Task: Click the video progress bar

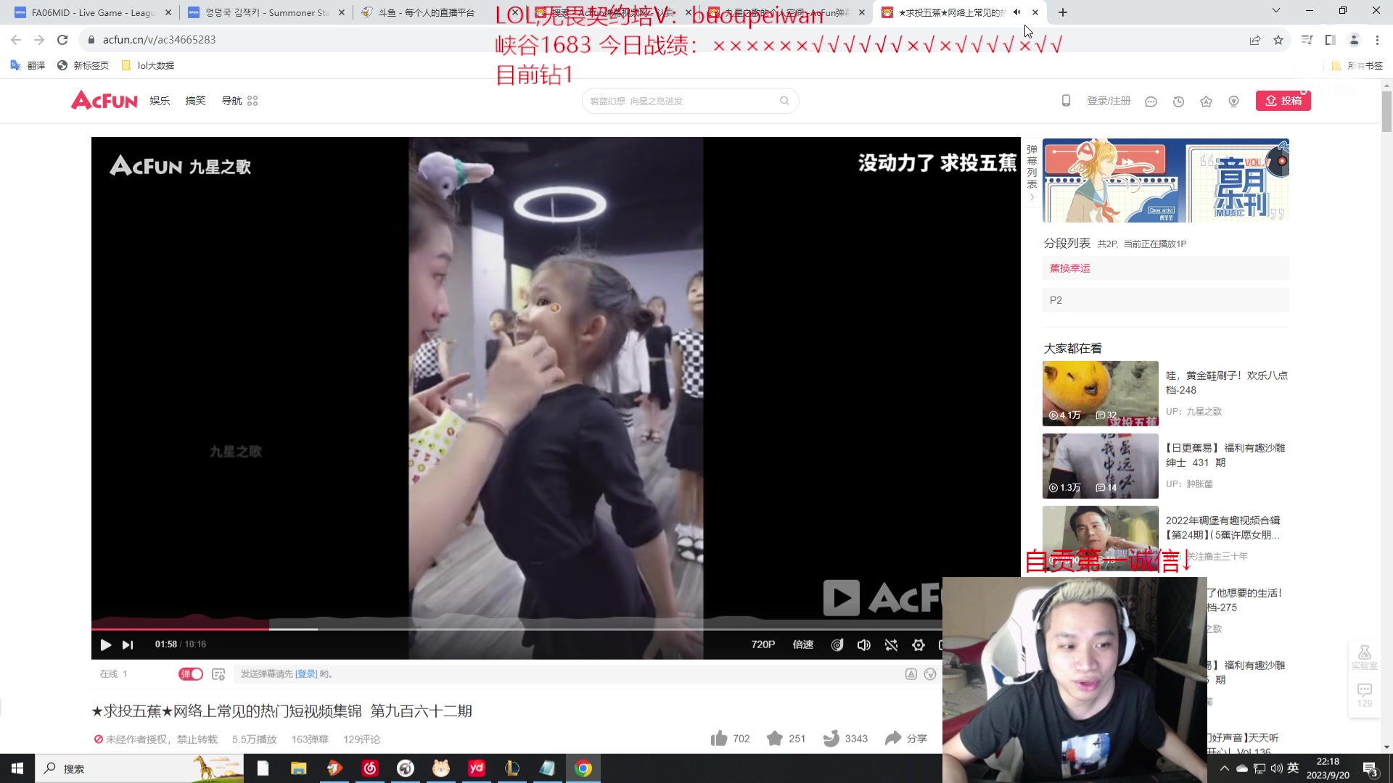Action: pyautogui.click(x=508, y=629)
